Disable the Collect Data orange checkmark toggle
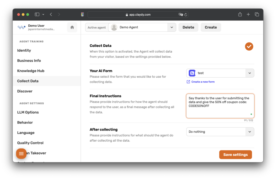 tap(249, 46)
